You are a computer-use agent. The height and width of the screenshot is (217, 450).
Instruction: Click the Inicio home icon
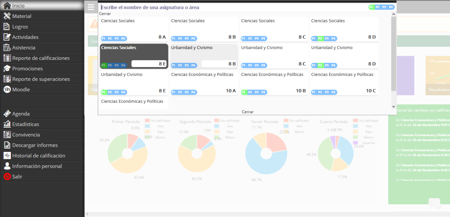7,6
